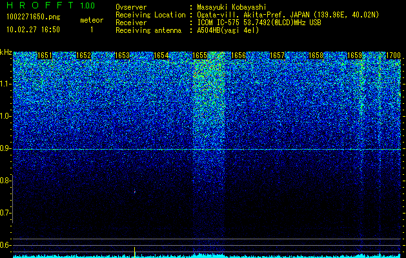Click the 1652 time marker
Screen dimensions: 406x258
(x=84, y=55)
